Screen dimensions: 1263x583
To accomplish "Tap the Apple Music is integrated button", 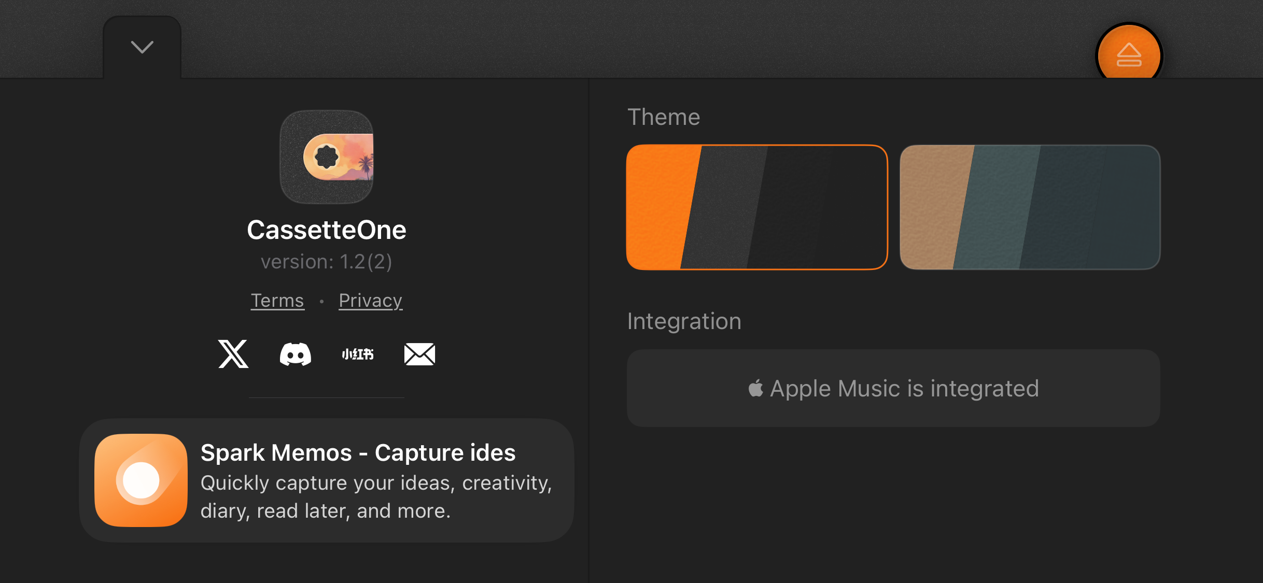I will point(893,388).
